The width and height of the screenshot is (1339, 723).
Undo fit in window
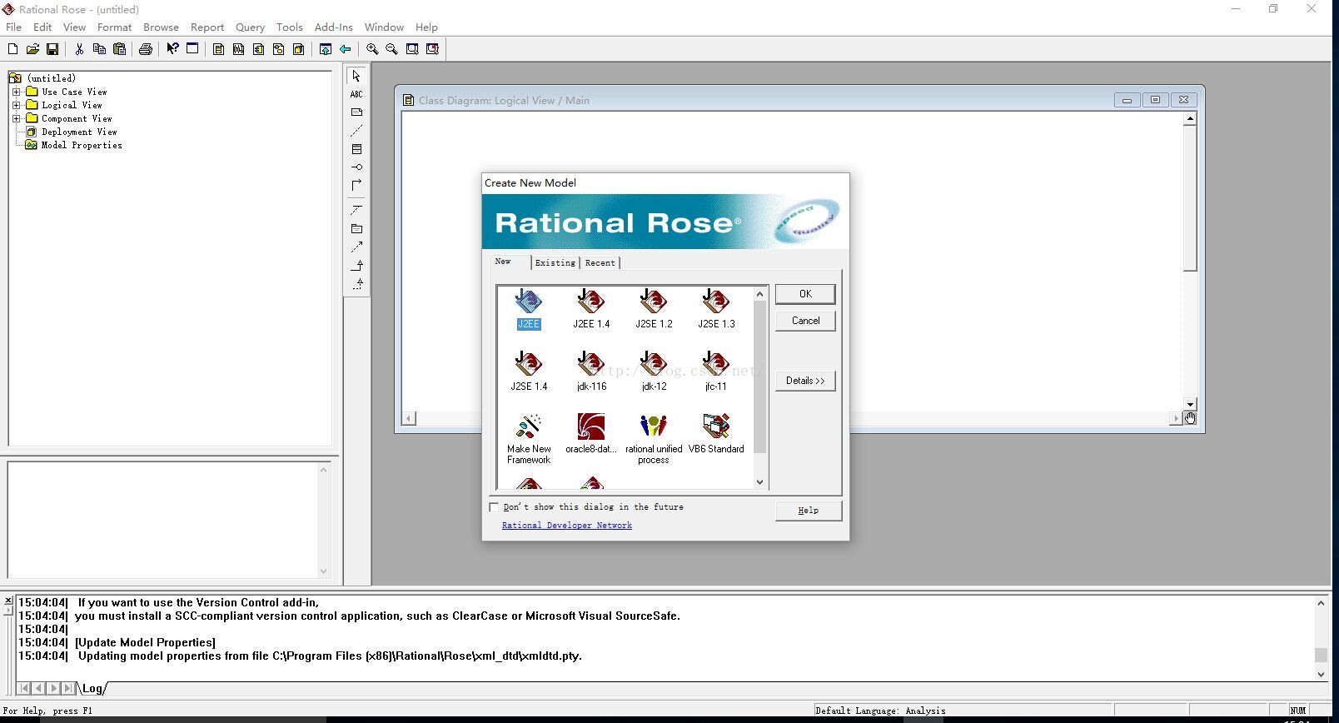[x=432, y=49]
